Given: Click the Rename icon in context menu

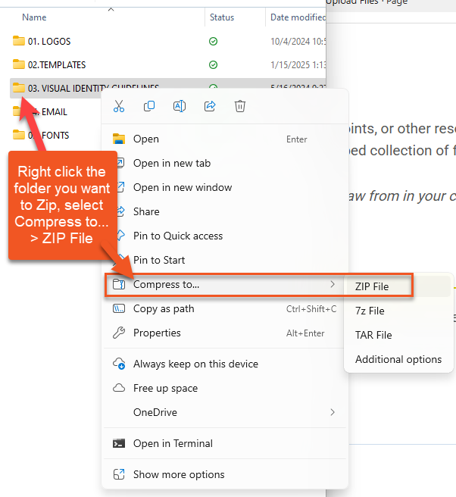Looking at the screenshot, I should (x=180, y=107).
